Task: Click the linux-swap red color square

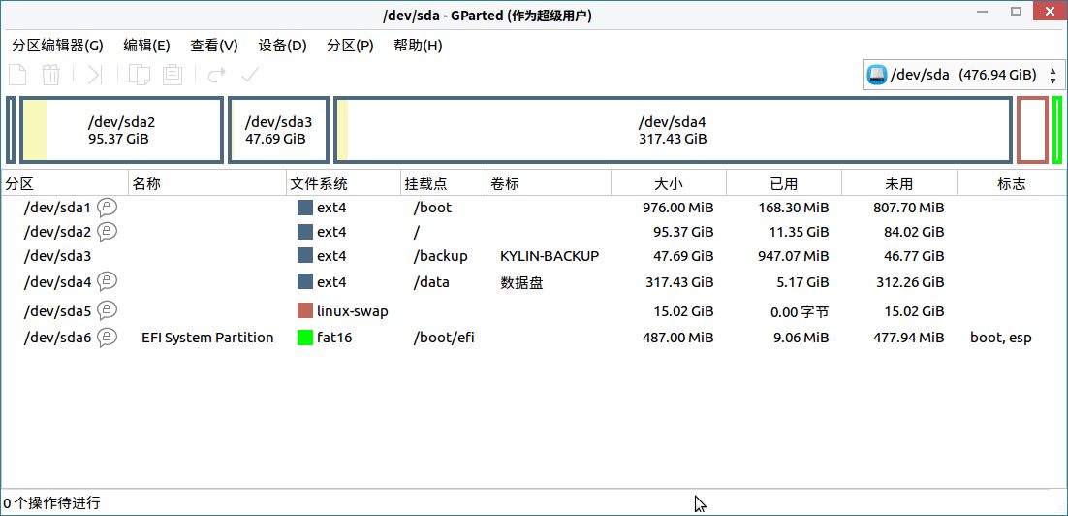Action: click(x=305, y=310)
